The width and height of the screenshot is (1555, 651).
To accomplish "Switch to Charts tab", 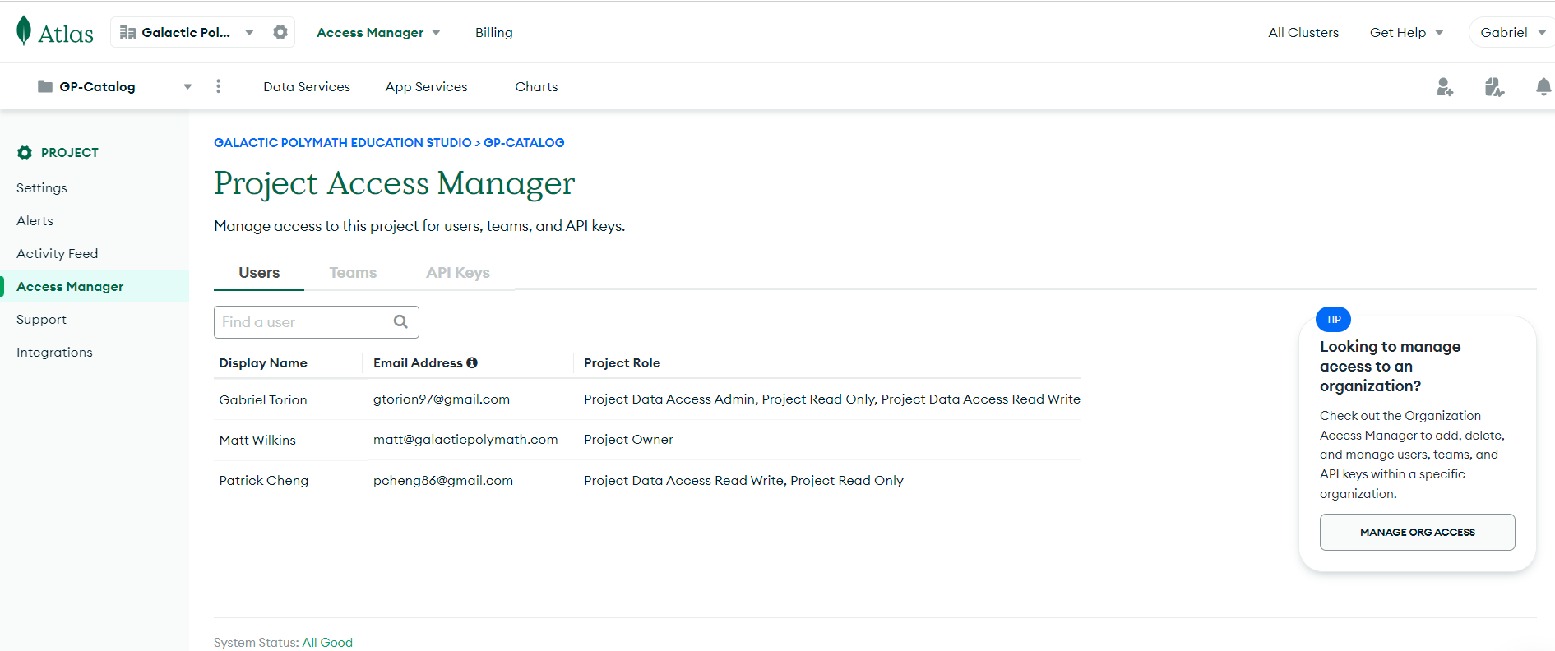I will click(536, 86).
